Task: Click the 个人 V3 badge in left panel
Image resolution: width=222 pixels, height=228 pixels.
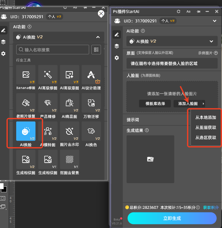Action: 54,17
